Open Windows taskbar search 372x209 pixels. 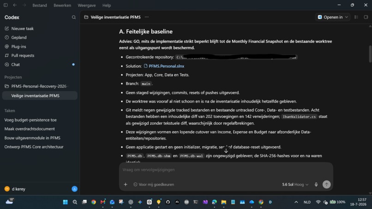tap(75, 202)
